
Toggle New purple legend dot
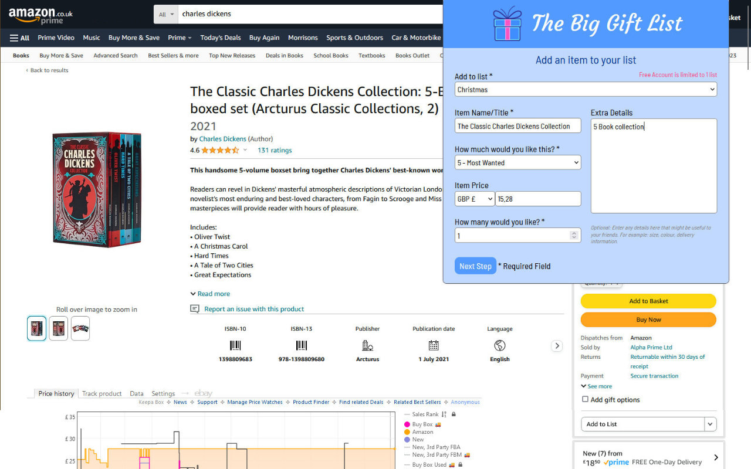click(407, 440)
